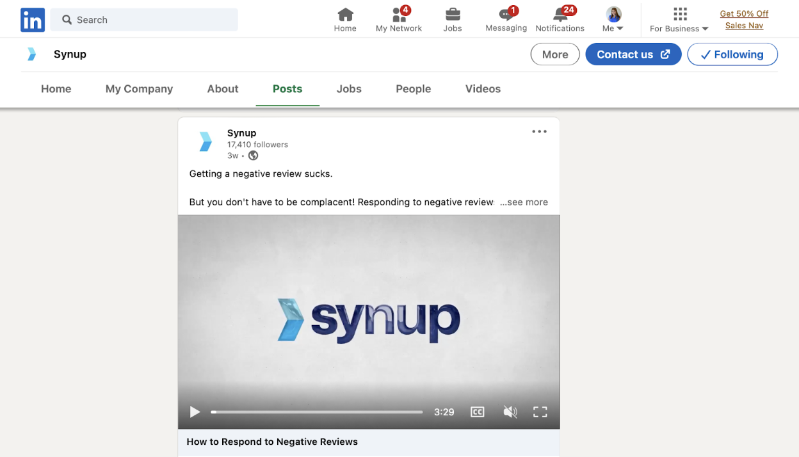Click the globe visibility icon on post
The height and width of the screenshot is (457, 799).
(254, 156)
